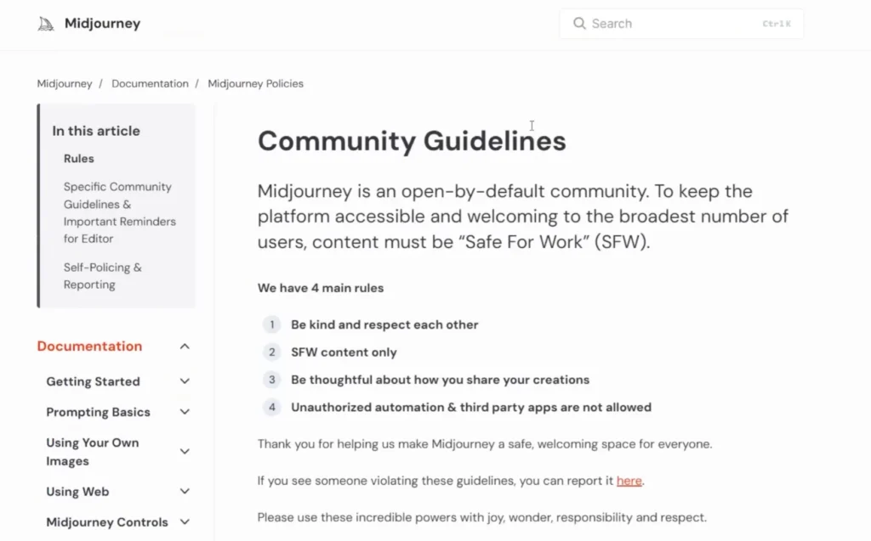Expand the Prompting Basics chevron

pos(185,412)
